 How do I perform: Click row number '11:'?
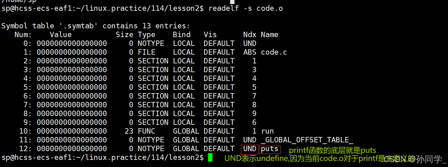(x=26, y=140)
